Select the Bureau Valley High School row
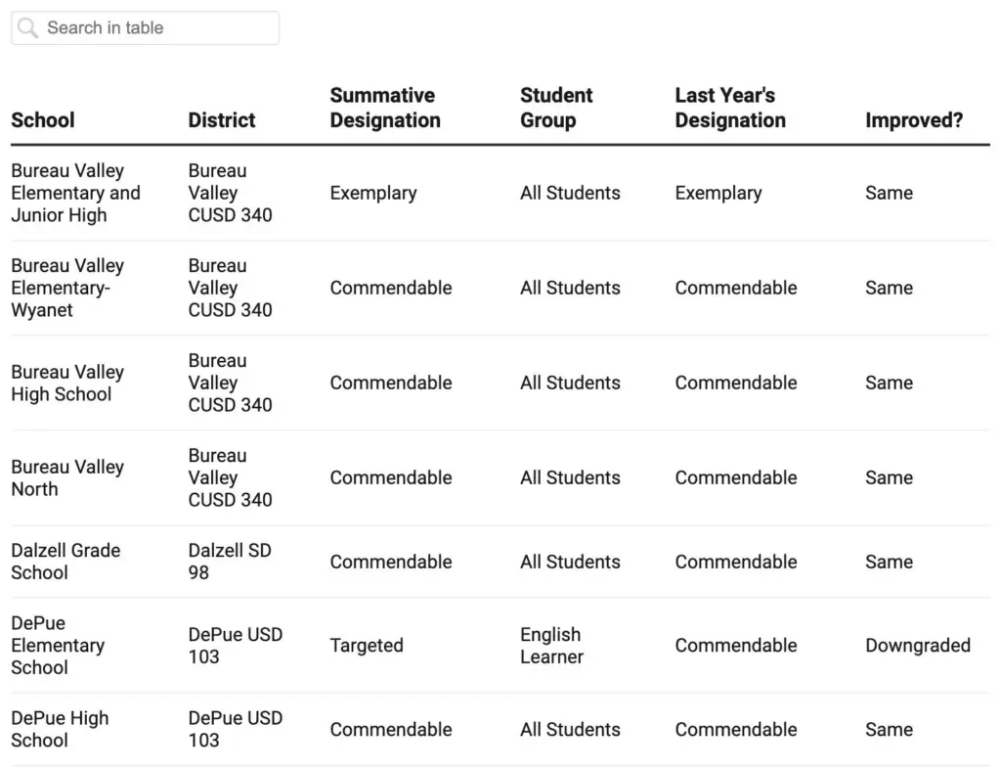This screenshot has width=1001, height=769. click(67, 383)
